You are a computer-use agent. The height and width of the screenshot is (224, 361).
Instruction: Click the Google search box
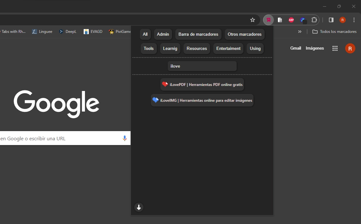click(x=65, y=138)
